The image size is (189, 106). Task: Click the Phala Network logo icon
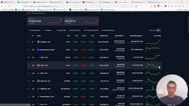[38, 97]
